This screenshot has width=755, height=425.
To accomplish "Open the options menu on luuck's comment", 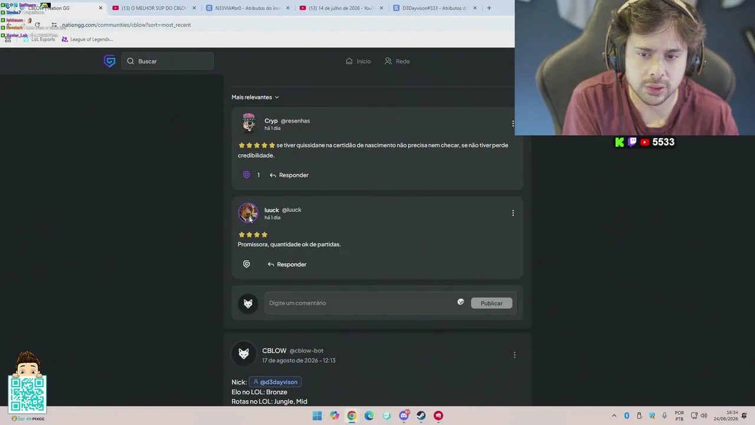I will [x=513, y=213].
